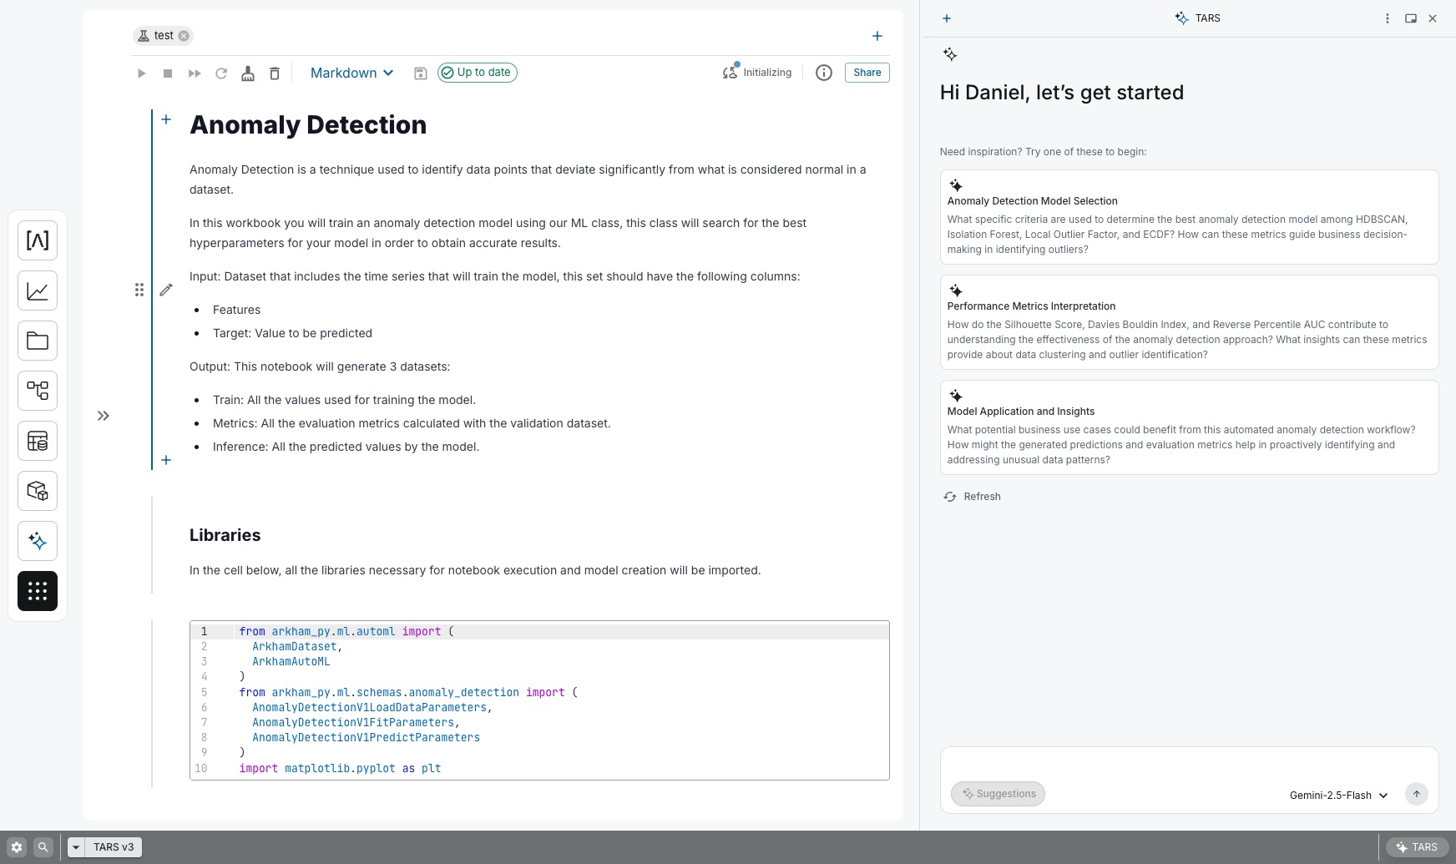Click 'Target: Value to be predicted' bullet
The width and height of the screenshot is (1456, 864).
(x=292, y=333)
